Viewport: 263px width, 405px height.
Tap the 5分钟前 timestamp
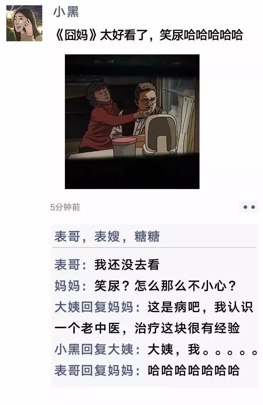point(65,207)
